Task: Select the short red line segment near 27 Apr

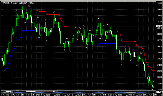Action: [x=2, y=56]
